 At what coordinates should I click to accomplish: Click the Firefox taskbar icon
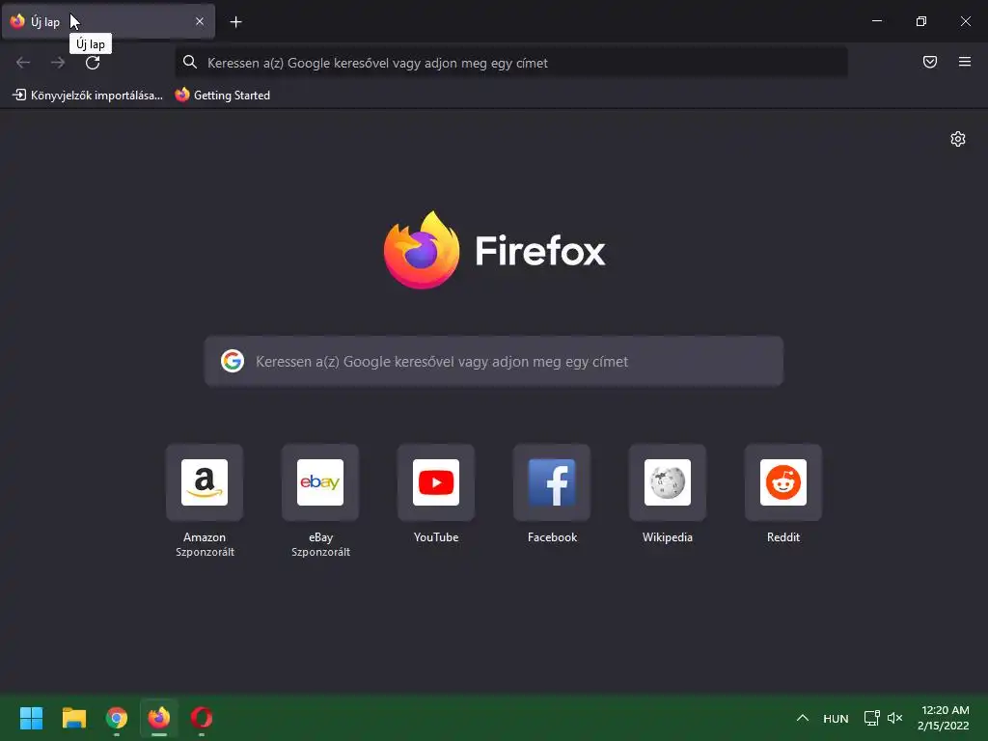click(159, 718)
